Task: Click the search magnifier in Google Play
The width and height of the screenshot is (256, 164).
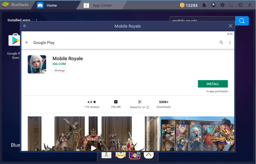Action: click(x=221, y=42)
